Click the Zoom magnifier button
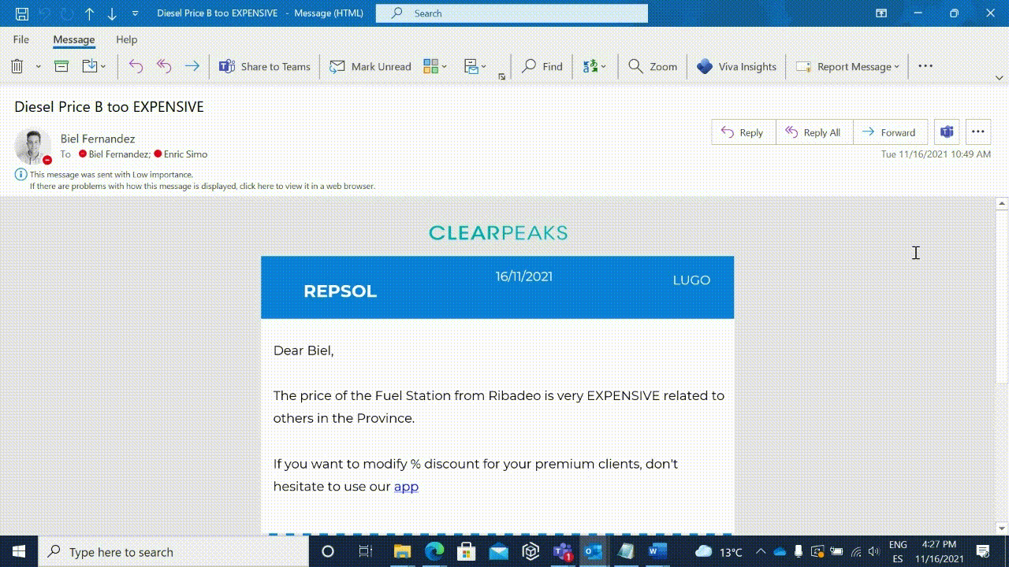This screenshot has height=567, width=1009. pyautogui.click(x=653, y=67)
